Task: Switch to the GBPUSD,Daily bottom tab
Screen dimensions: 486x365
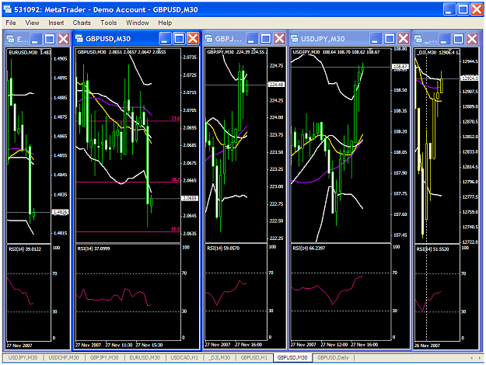Action: coord(333,357)
